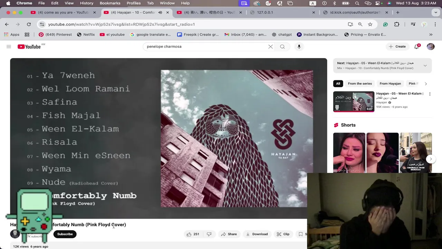Click the Clip button
This screenshot has height=249, width=442.
coord(283,234)
